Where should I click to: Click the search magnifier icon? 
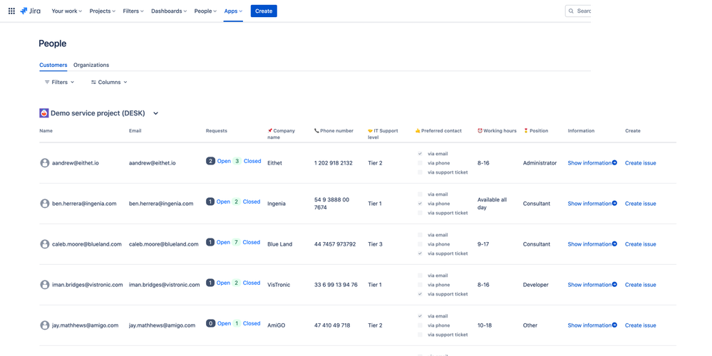(x=571, y=11)
